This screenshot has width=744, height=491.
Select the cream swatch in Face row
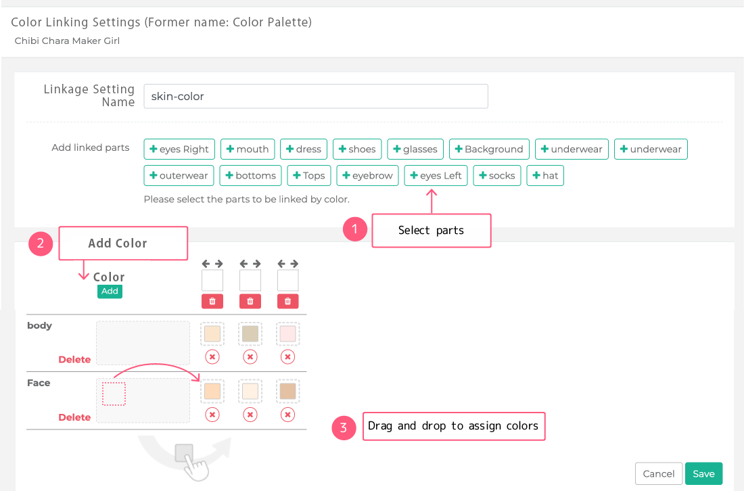click(x=250, y=392)
